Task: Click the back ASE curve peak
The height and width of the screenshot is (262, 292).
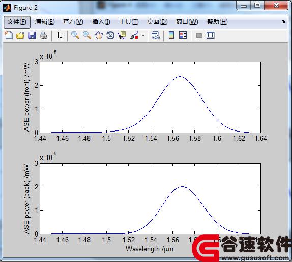Action: click(x=182, y=186)
